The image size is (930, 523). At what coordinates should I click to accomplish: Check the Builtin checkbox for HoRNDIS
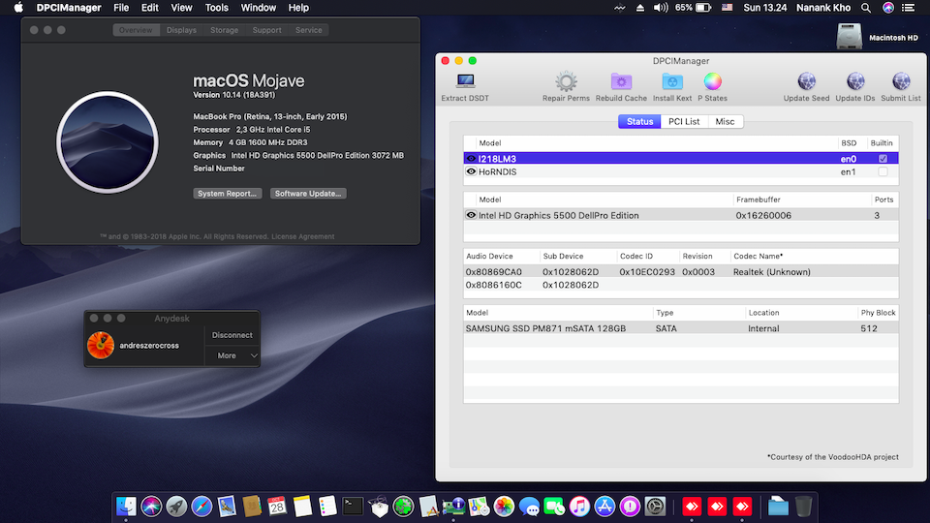coord(883,171)
